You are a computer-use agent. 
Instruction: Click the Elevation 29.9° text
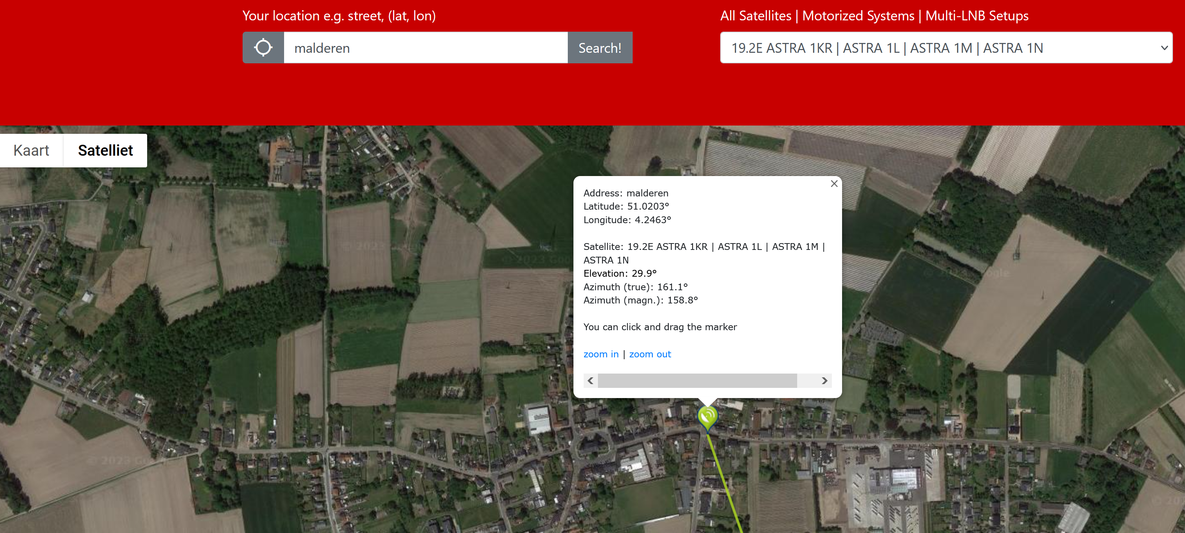tap(619, 273)
